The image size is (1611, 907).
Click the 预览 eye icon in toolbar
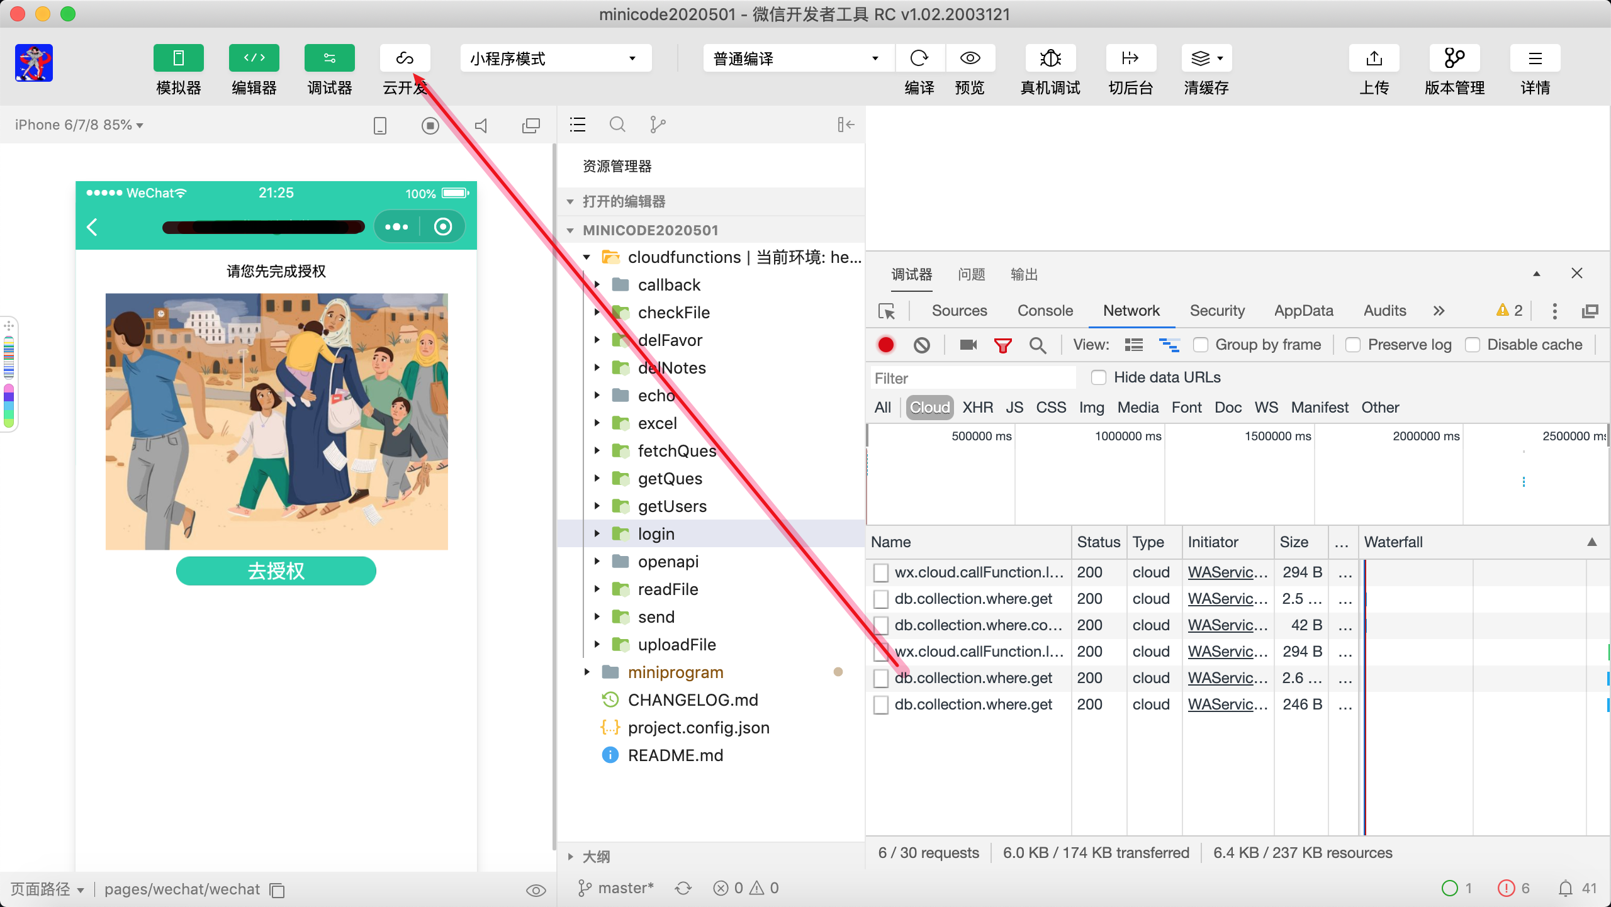coord(970,58)
